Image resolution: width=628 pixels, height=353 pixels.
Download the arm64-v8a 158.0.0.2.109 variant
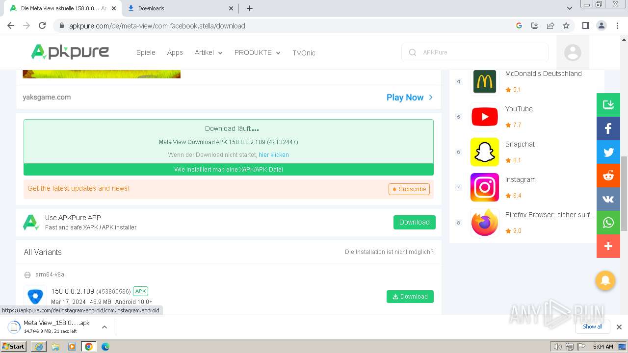pos(410,297)
